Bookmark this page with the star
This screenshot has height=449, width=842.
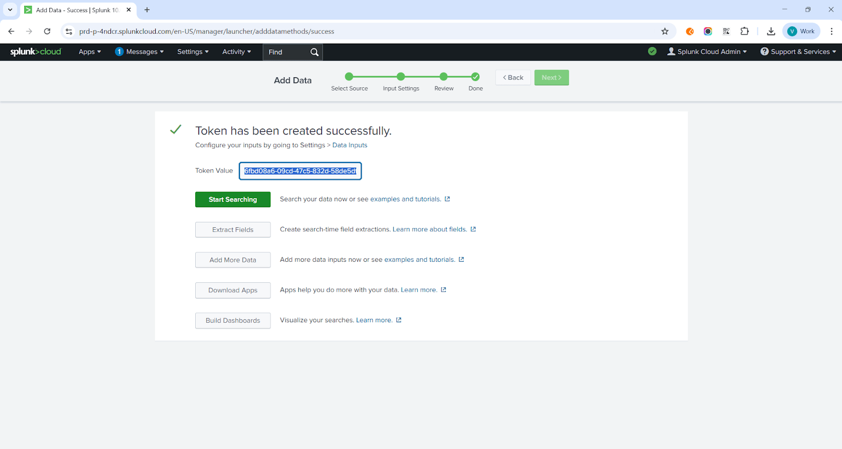point(665,31)
